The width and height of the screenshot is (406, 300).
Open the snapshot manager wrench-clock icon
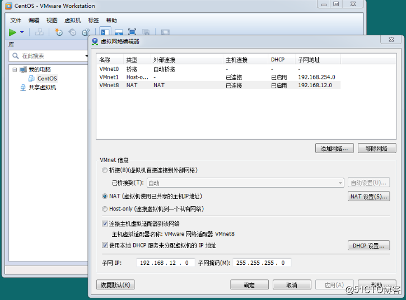pos(86,32)
